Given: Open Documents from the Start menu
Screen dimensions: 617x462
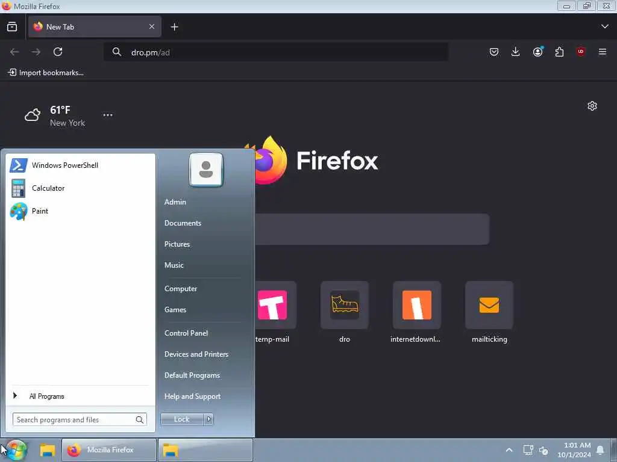Looking at the screenshot, I should pyautogui.click(x=183, y=223).
